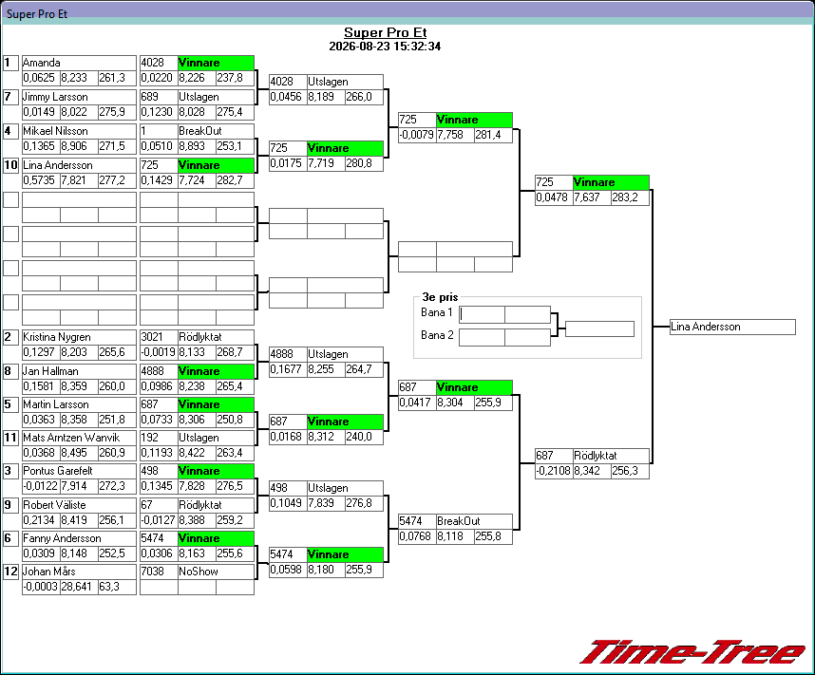Click the second field in the Bana 2 row
Viewport: 815px width, 675px height.
[527, 337]
